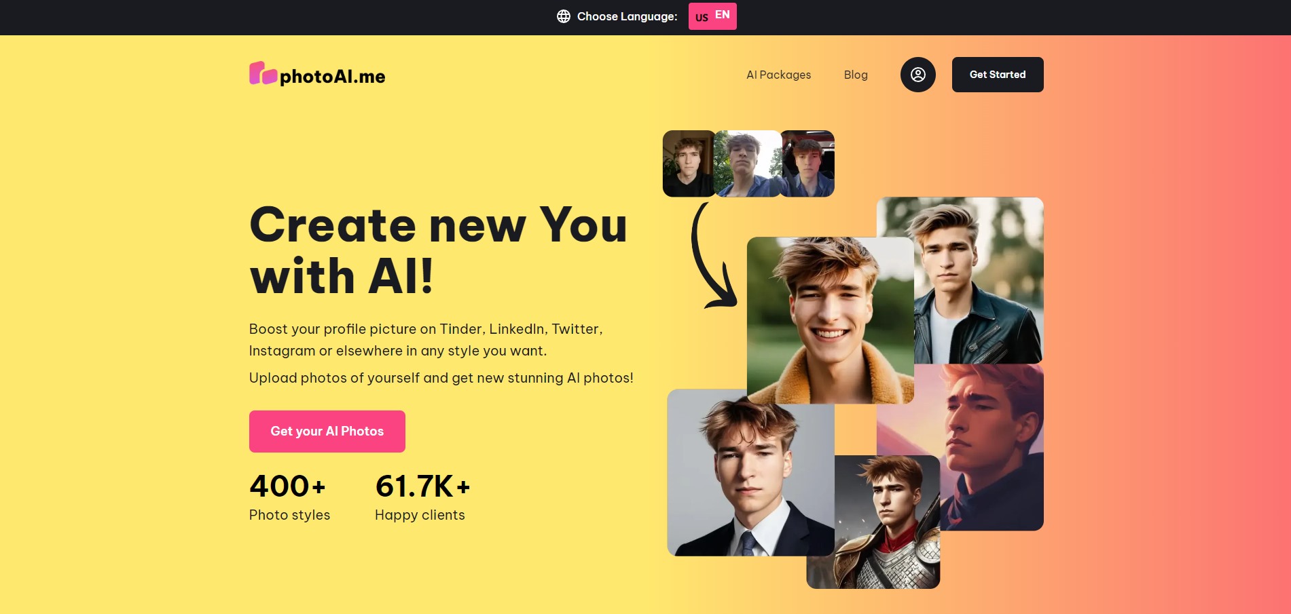Image resolution: width=1291 pixels, height=614 pixels.
Task: Open the painted sunset profile portrait
Action: (992, 447)
